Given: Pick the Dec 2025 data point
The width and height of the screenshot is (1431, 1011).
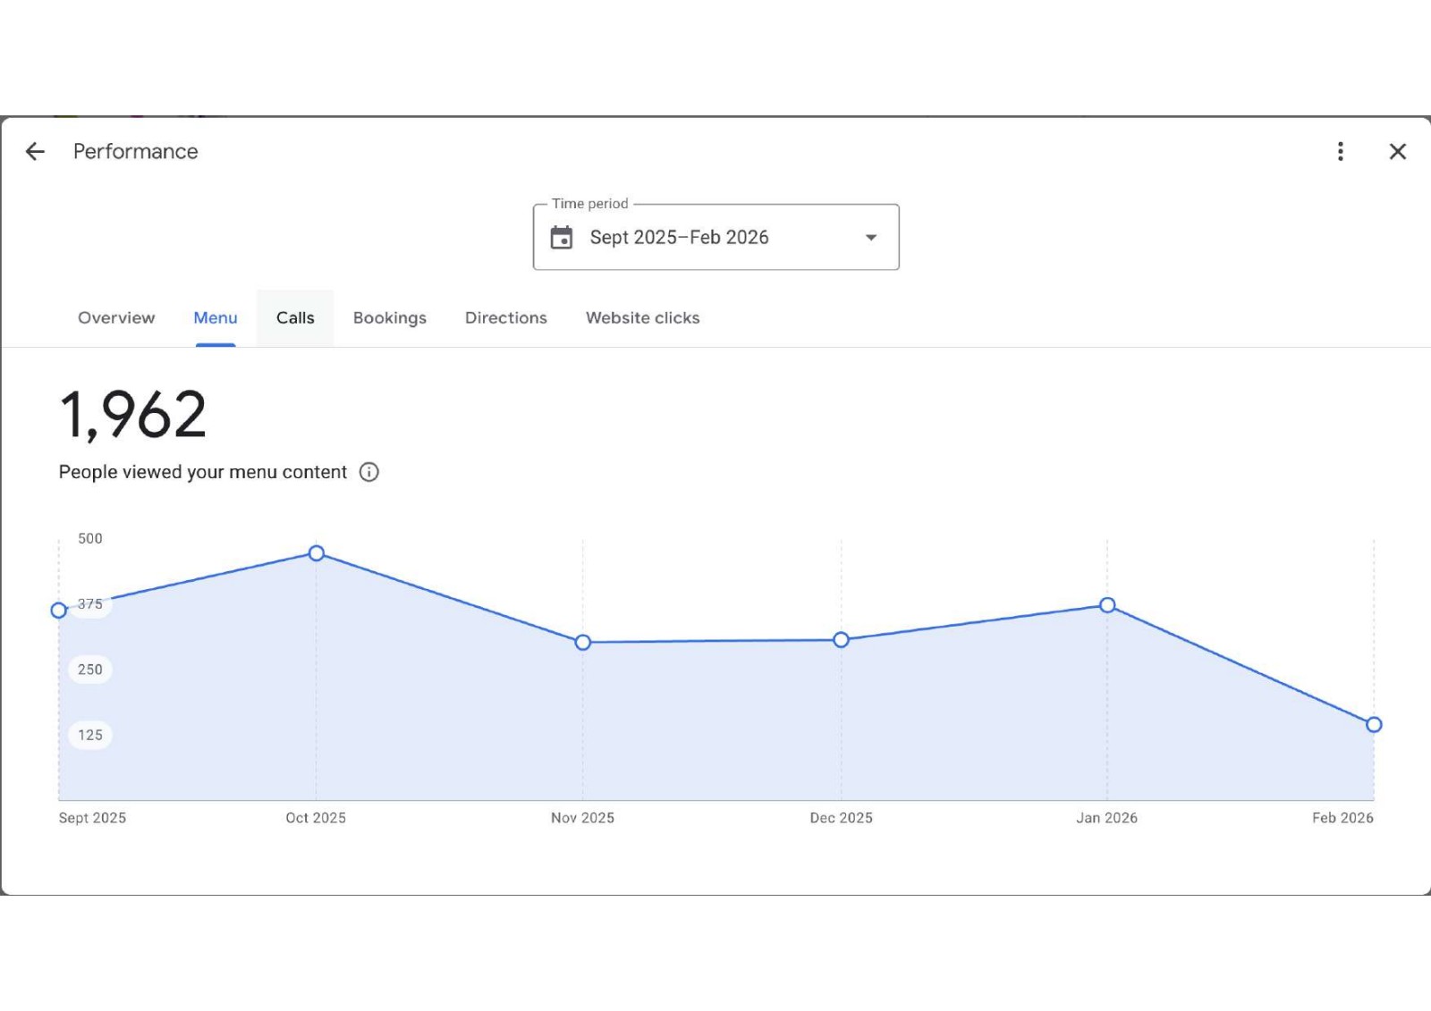Looking at the screenshot, I should (x=841, y=640).
